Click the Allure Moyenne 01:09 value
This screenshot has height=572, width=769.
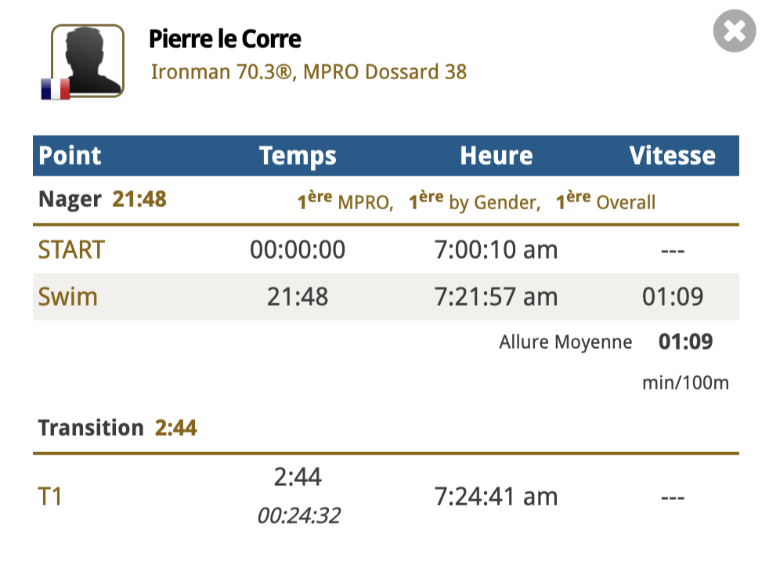tap(686, 342)
